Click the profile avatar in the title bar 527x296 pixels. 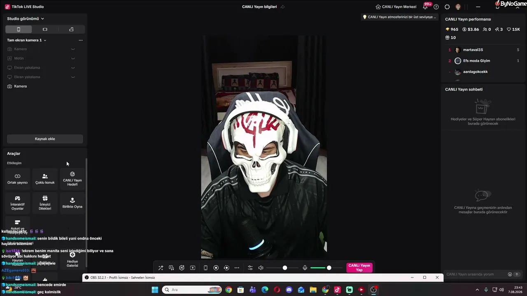458,7
